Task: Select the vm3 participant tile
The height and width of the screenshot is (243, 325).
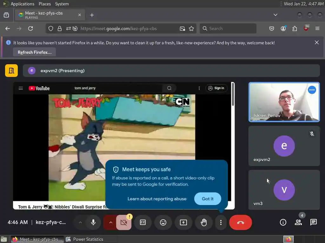Action: [284, 190]
